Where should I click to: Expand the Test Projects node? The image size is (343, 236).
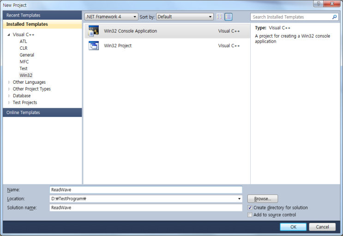(9, 103)
